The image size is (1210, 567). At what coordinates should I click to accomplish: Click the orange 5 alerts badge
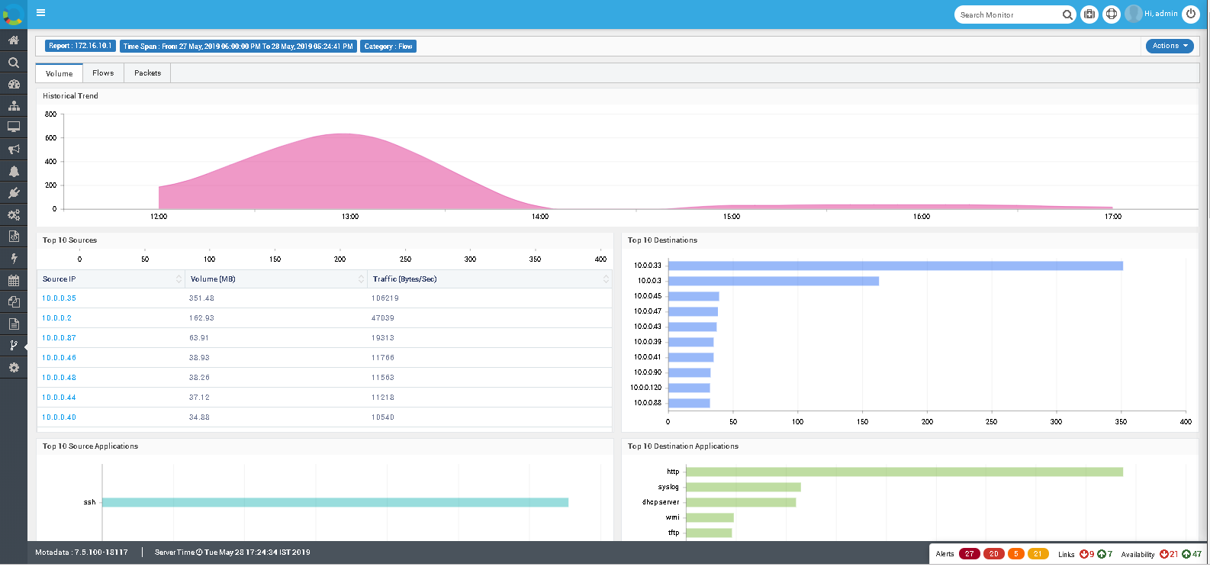[1016, 554]
